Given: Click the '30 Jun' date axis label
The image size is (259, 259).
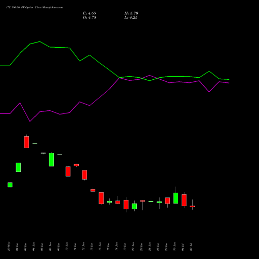Looking at the screenshot, I should pos(175,247).
